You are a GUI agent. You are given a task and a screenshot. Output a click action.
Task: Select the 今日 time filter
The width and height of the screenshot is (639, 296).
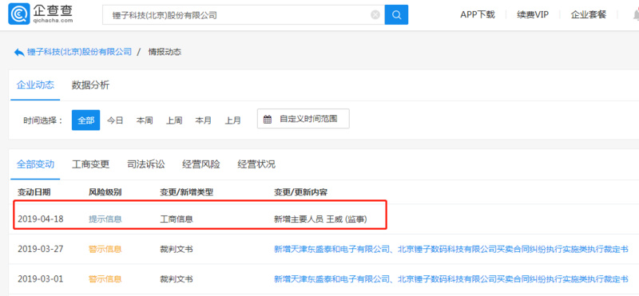point(115,120)
